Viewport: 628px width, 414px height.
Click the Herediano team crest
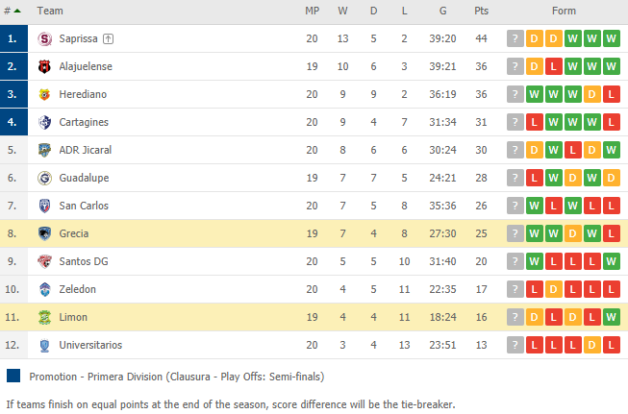tap(44, 94)
